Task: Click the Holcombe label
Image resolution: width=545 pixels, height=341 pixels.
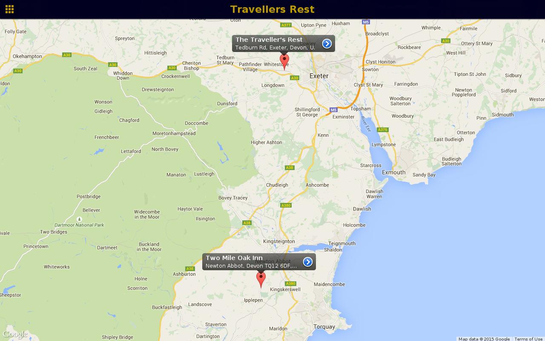Action: pyautogui.click(x=354, y=225)
